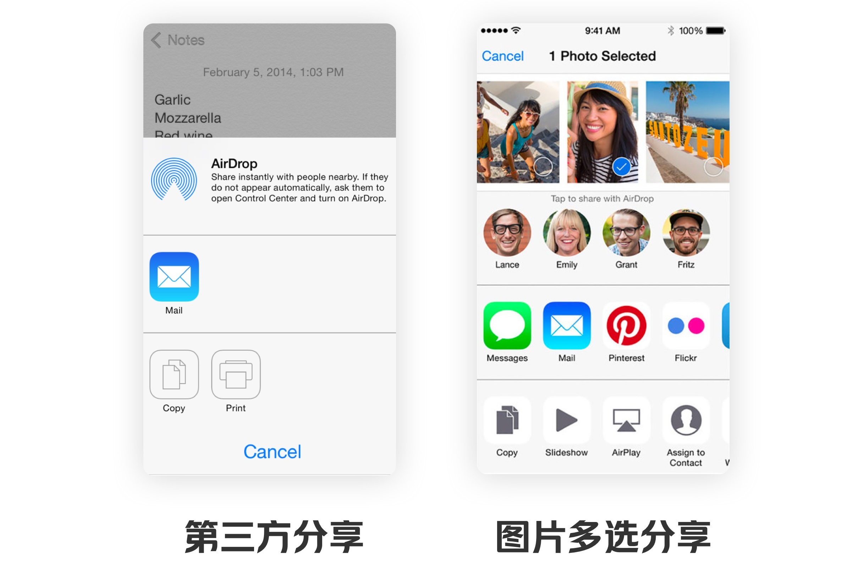The height and width of the screenshot is (566, 858).
Task: Click Cancel in Notes share sheet
Action: pyautogui.click(x=271, y=451)
